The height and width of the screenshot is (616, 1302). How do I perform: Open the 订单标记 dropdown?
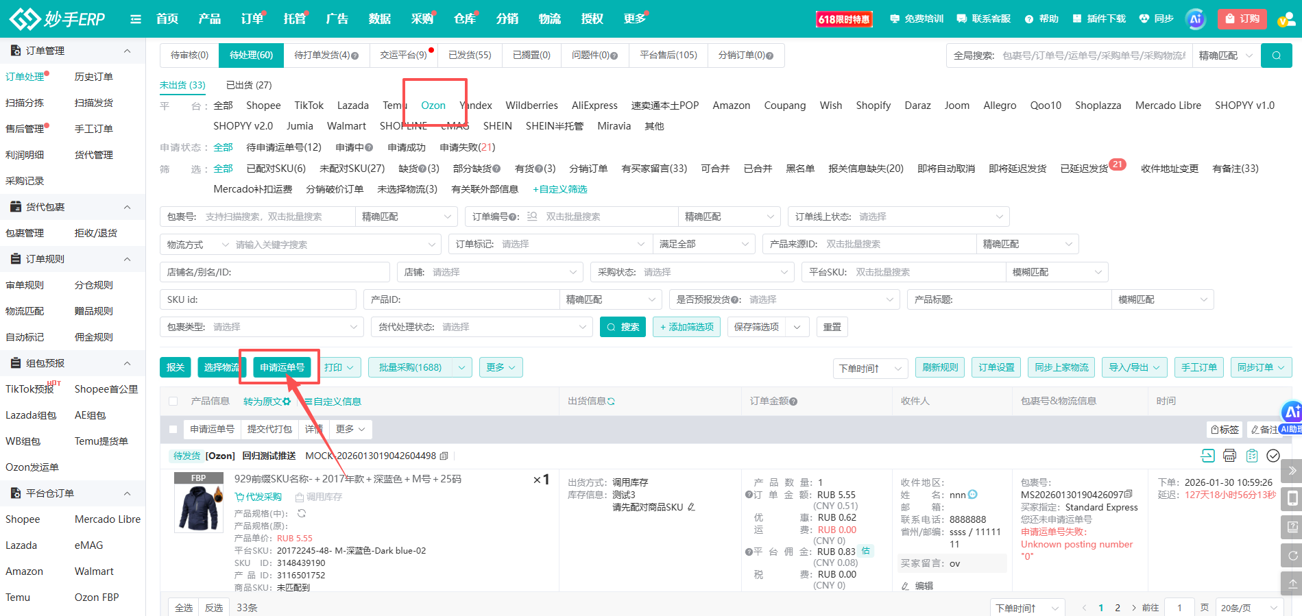(x=550, y=244)
